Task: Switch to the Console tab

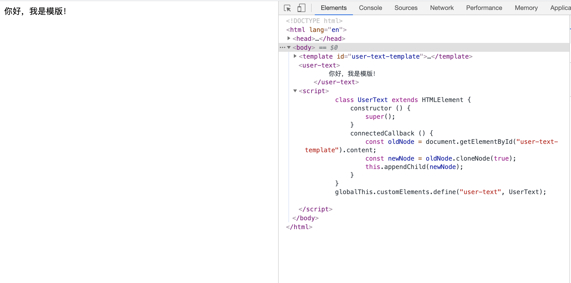Action: [370, 8]
